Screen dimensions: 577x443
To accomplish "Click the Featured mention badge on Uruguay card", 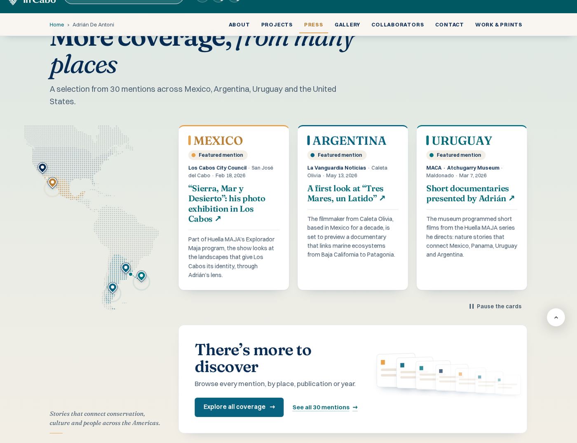I will [456, 155].
